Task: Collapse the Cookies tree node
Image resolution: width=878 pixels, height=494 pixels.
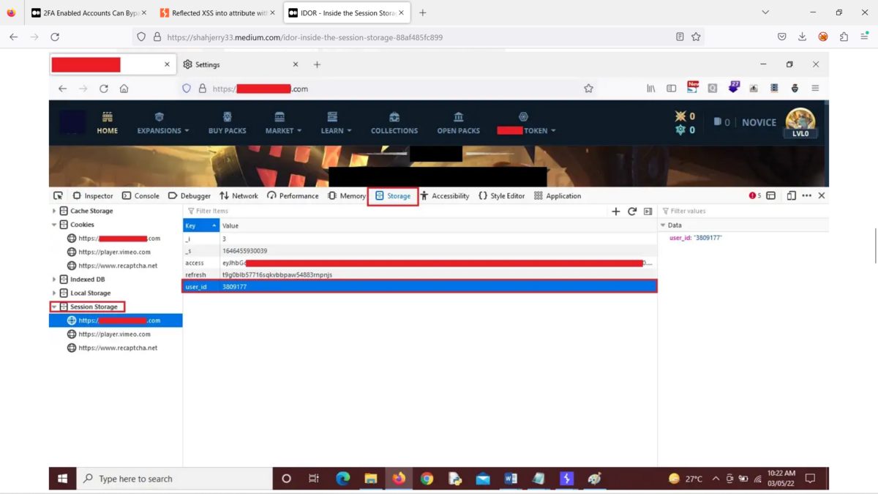Action: (54, 225)
